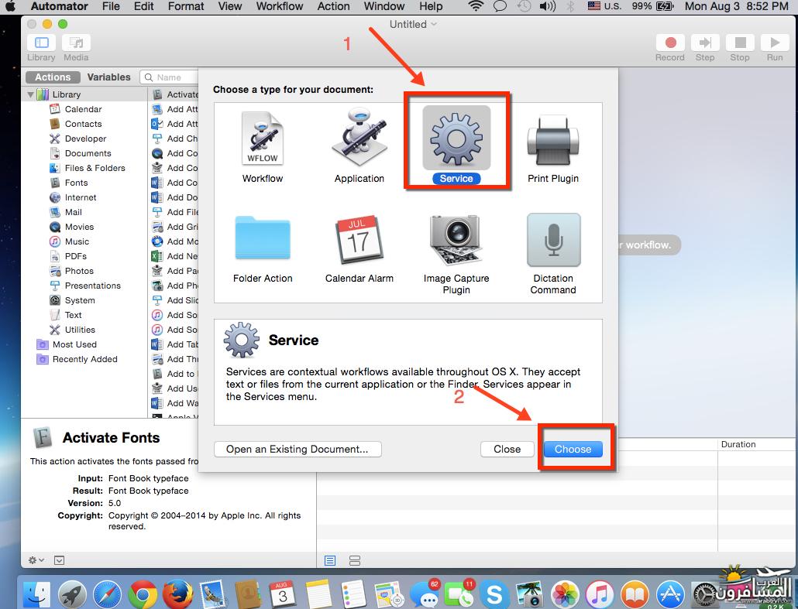Open the Automator application menu

tap(59, 7)
